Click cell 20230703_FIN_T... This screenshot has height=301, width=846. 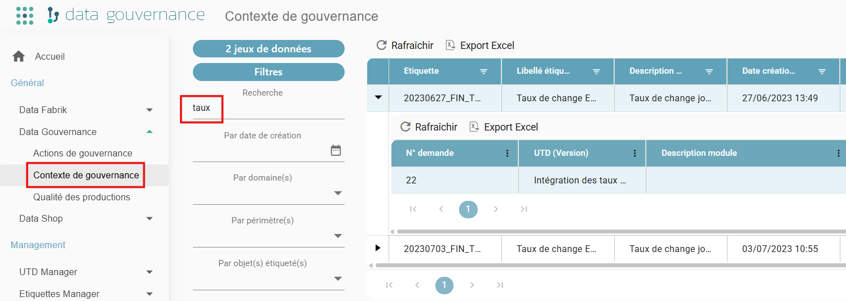pyautogui.click(x=445, y=249)
